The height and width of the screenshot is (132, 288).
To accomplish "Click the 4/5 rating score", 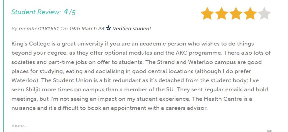I will pos(70,12).
